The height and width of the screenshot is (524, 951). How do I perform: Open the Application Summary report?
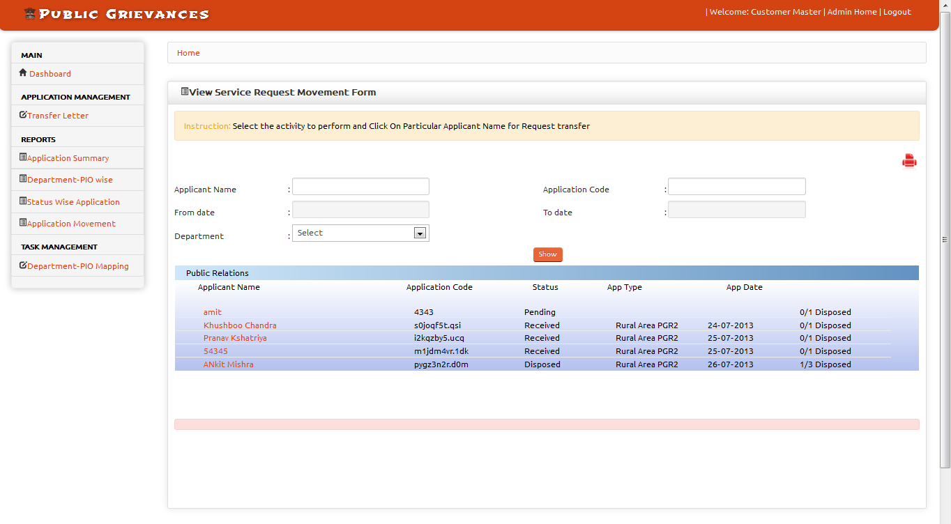point(68,158)
